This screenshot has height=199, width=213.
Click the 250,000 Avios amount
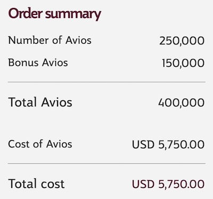182,41
